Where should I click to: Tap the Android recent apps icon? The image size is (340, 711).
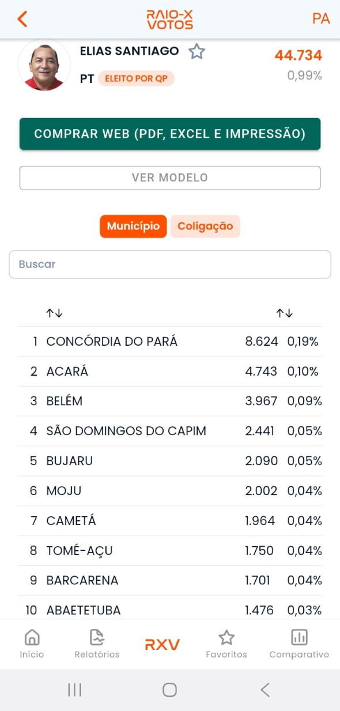(x=74, y=690)
